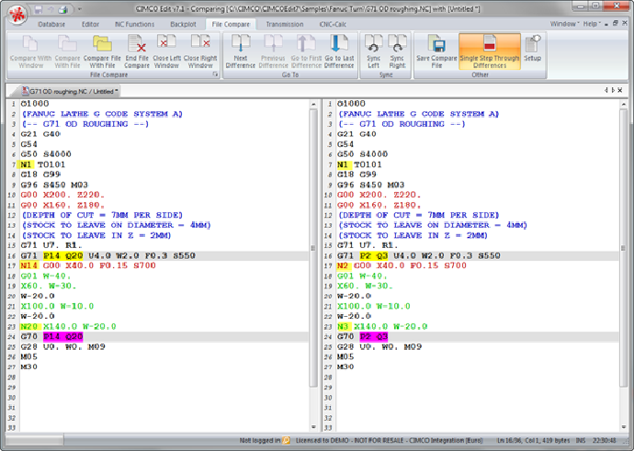Click Sync Left
Viewport: 634px width, 451px height.
coord(373,51)
